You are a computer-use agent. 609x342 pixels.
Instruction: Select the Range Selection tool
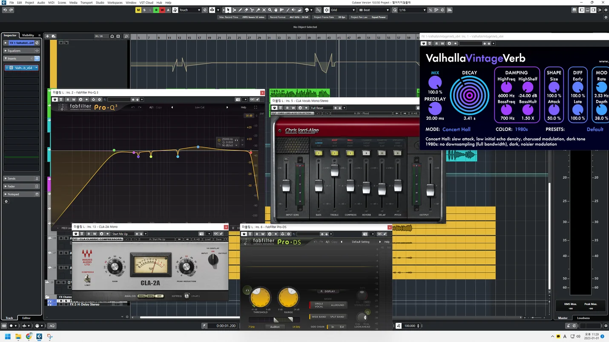234,10
